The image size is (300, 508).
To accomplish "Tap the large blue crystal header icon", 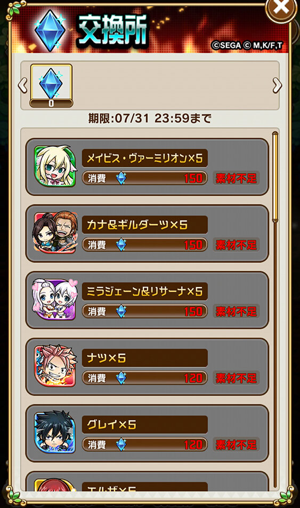I will pos(50,30).
